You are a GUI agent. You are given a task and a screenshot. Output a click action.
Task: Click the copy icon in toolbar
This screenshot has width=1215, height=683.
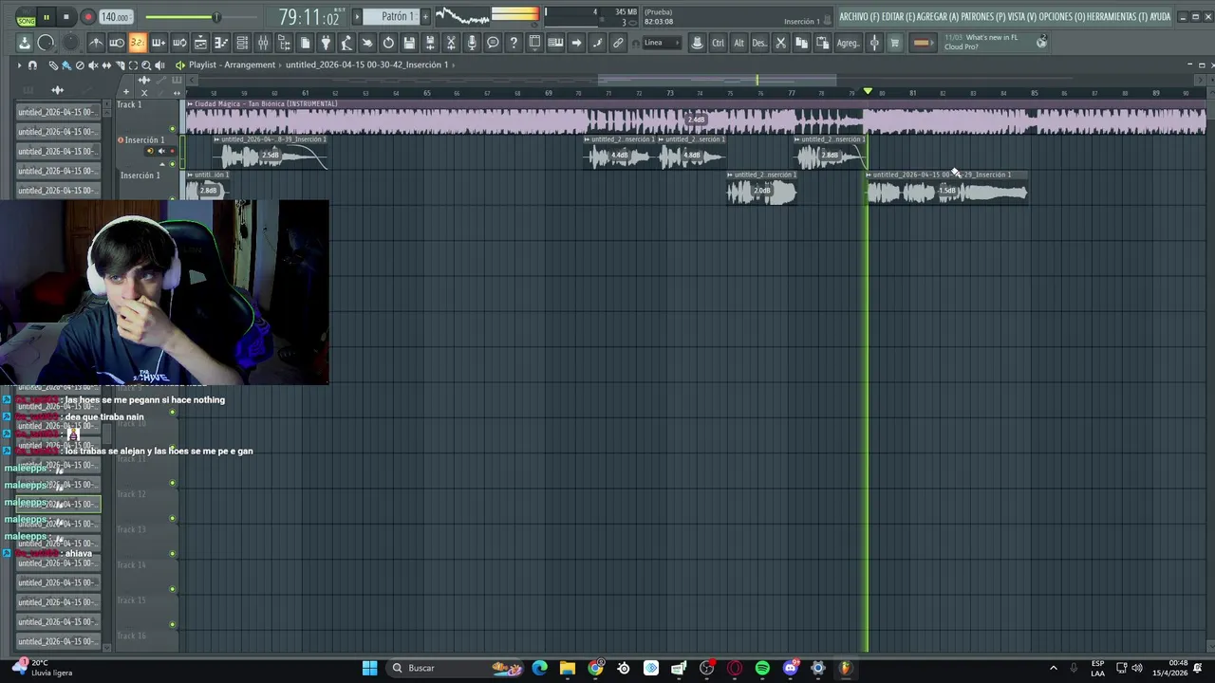(801, 43)
